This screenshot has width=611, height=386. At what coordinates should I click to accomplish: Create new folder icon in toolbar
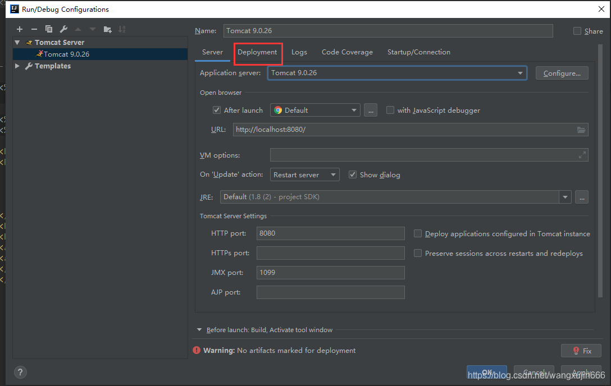click(x=108, y=29)
